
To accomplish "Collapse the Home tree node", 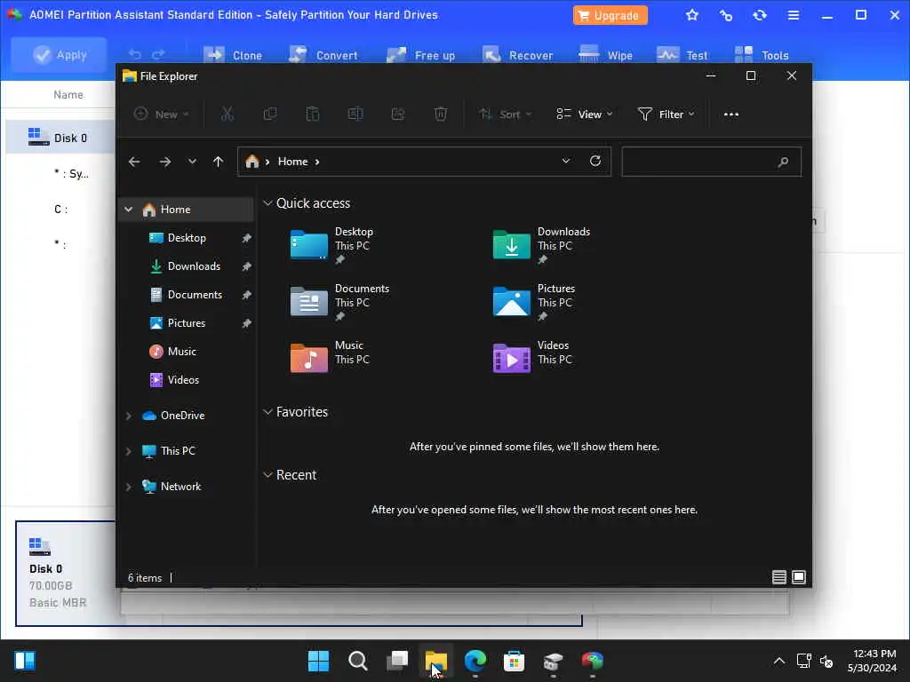I will pos(129,210).
